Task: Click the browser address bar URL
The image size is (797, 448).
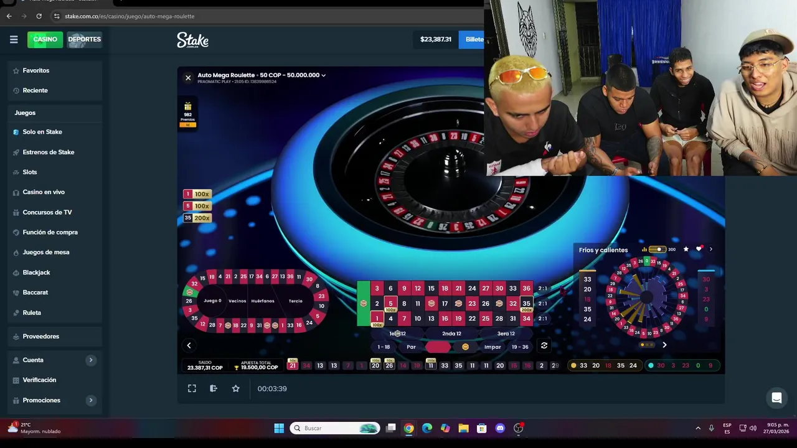Action: click(130, 16)
